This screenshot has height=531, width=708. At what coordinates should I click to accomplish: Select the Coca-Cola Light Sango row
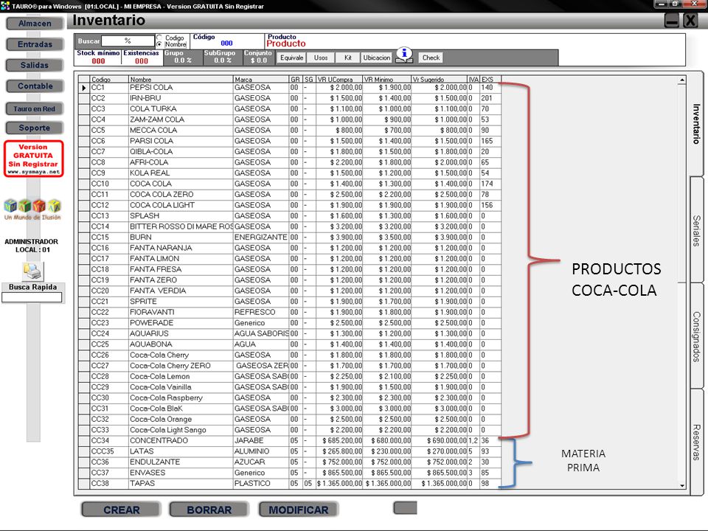pyautogui.click(x=289, y=430)
